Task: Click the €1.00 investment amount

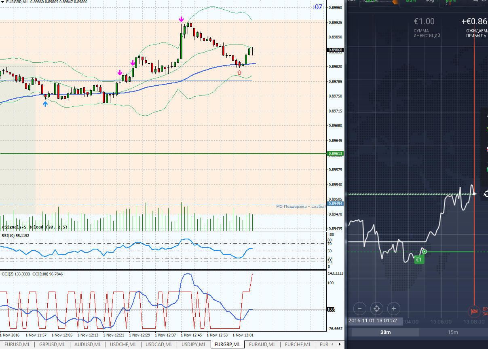Action: pos(424,21)
